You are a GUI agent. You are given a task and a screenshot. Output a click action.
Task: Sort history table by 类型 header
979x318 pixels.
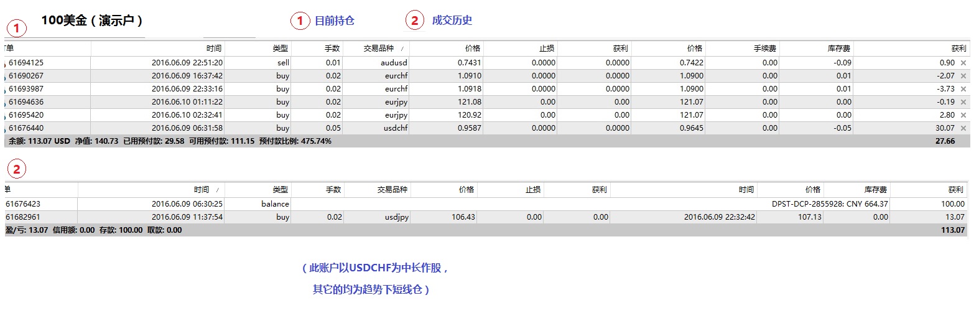click(281, 189)
